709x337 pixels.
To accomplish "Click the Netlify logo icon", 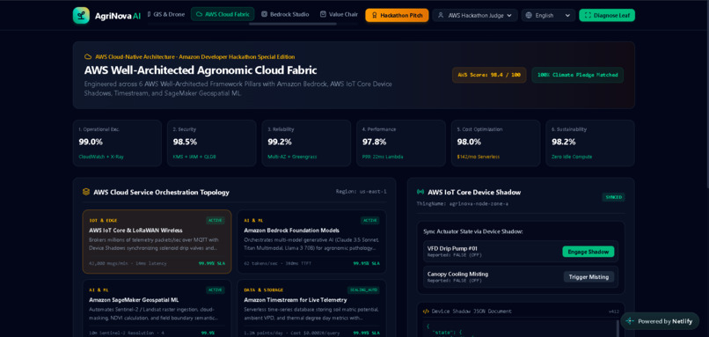I will pos(630,321).
